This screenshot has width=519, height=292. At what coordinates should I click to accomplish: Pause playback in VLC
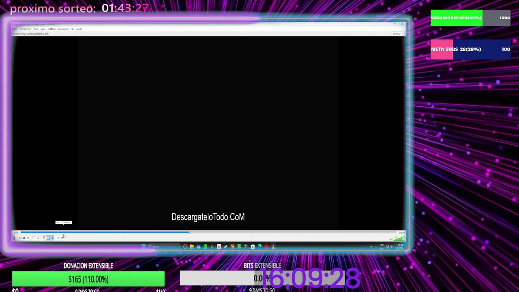[13, 238]
